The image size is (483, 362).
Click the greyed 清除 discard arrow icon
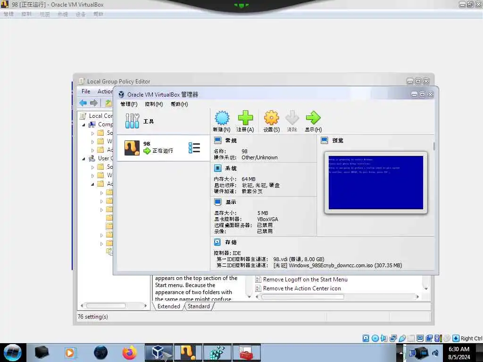pos(292,118)
